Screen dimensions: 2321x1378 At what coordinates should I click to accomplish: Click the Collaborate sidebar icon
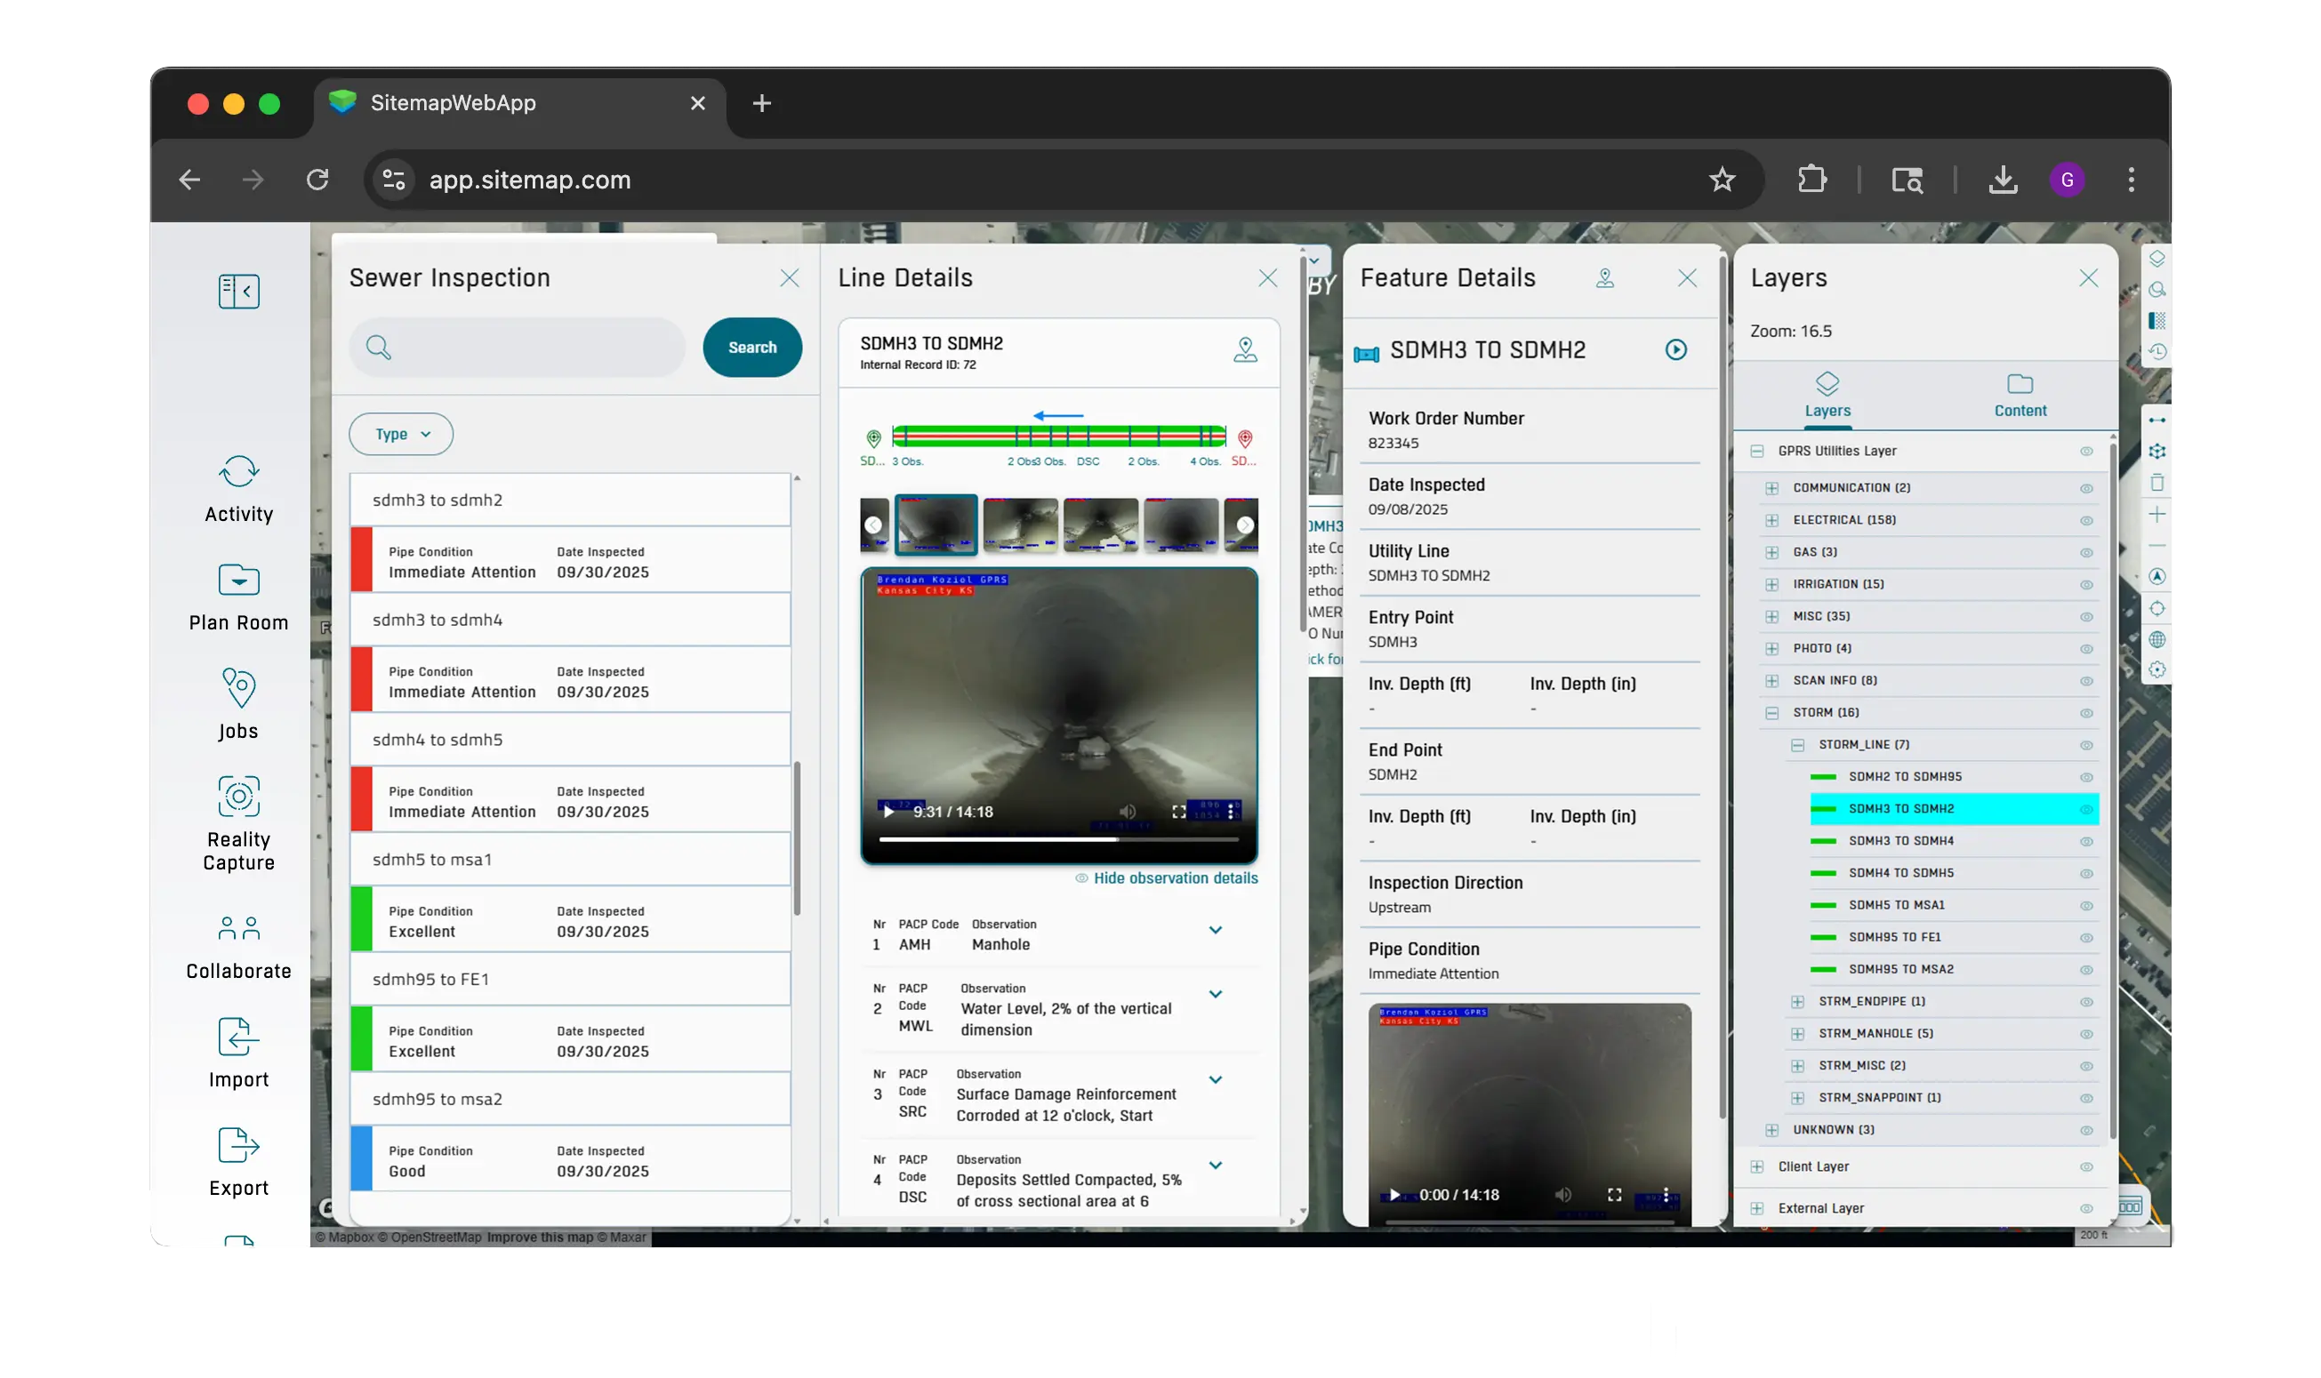click(x=238, y=927)
